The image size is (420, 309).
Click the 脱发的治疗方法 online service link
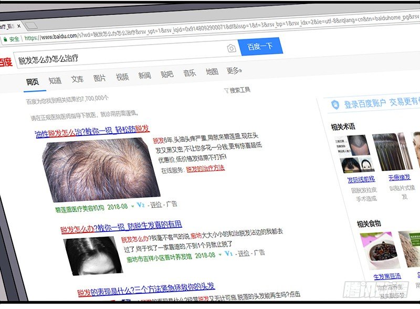point(205,168)
